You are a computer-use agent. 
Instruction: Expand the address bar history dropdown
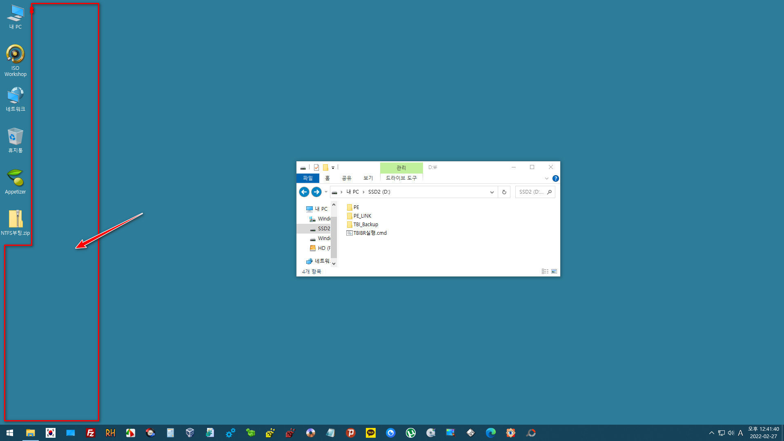point(492,192)
